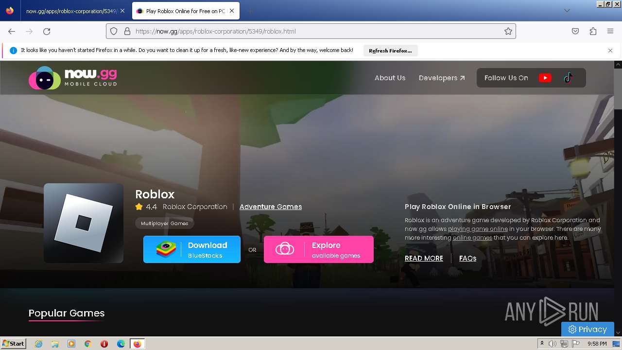This screenshot has height=350, width=622.
Task: Click the URL address bar
Action: [x=311, y=31]
